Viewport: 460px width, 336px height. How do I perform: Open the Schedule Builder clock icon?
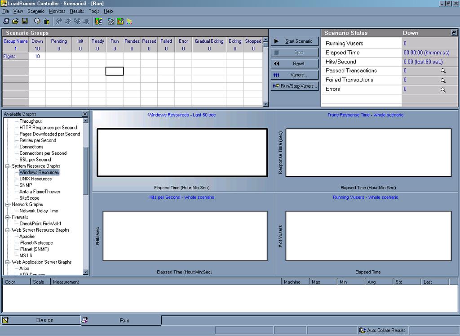coord(37,21)
